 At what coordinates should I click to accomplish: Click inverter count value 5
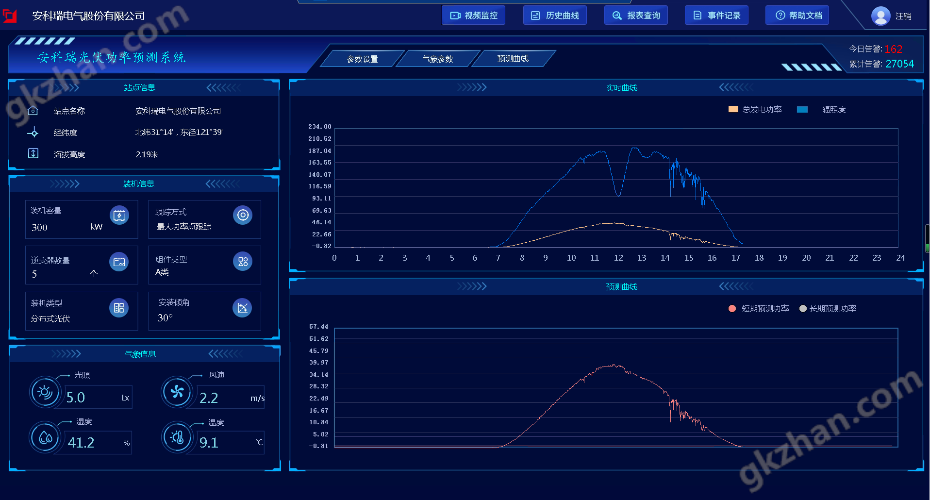point(34,274)
